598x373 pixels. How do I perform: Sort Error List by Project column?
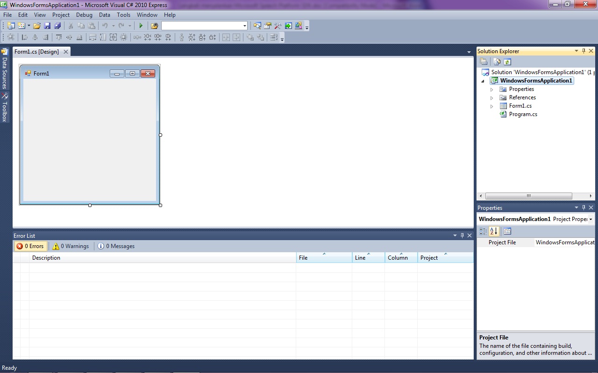coord(445,258)
